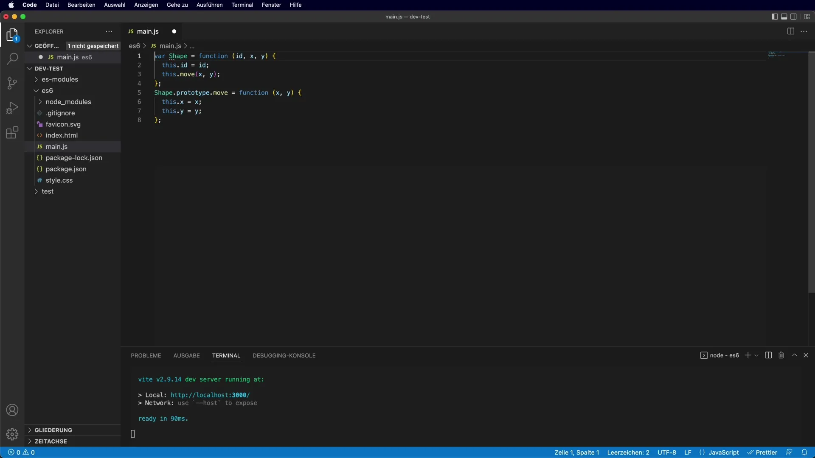The height and width of the screenshot is (458, 815).
Task: Open editor more actions ellipsis
Action: [x=804, y=31]
